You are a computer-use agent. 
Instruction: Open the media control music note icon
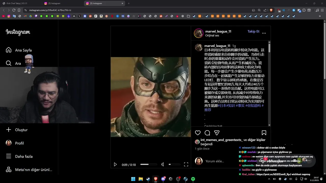coord(317,10)
